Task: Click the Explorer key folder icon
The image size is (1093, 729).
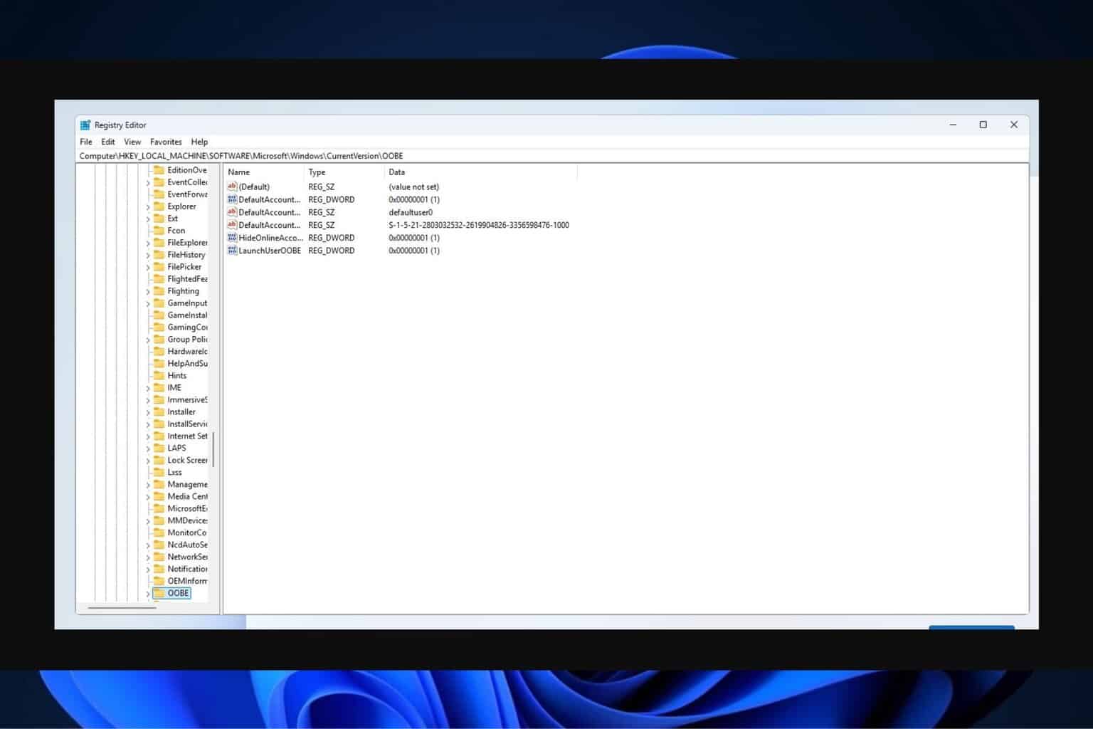Action: [x=159, y=206]
